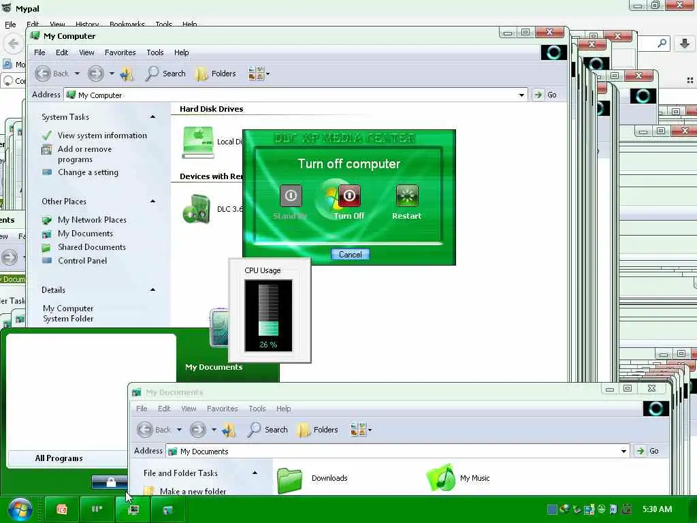The width and height of the screenshot is (697, 523).
Task: Click second taskbar button icon
Action: coord(97,509)
